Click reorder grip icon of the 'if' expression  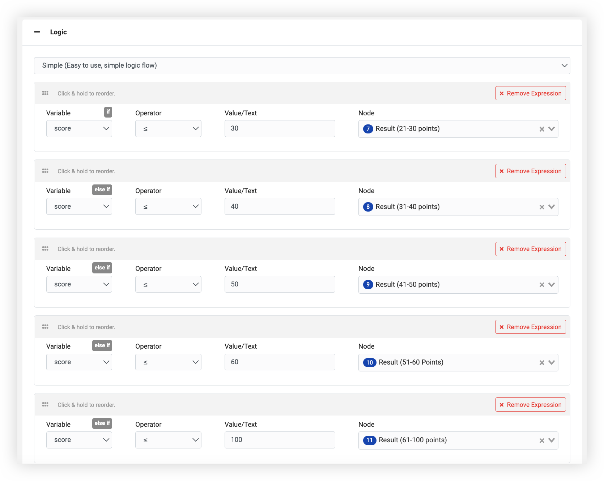point(45,93)
